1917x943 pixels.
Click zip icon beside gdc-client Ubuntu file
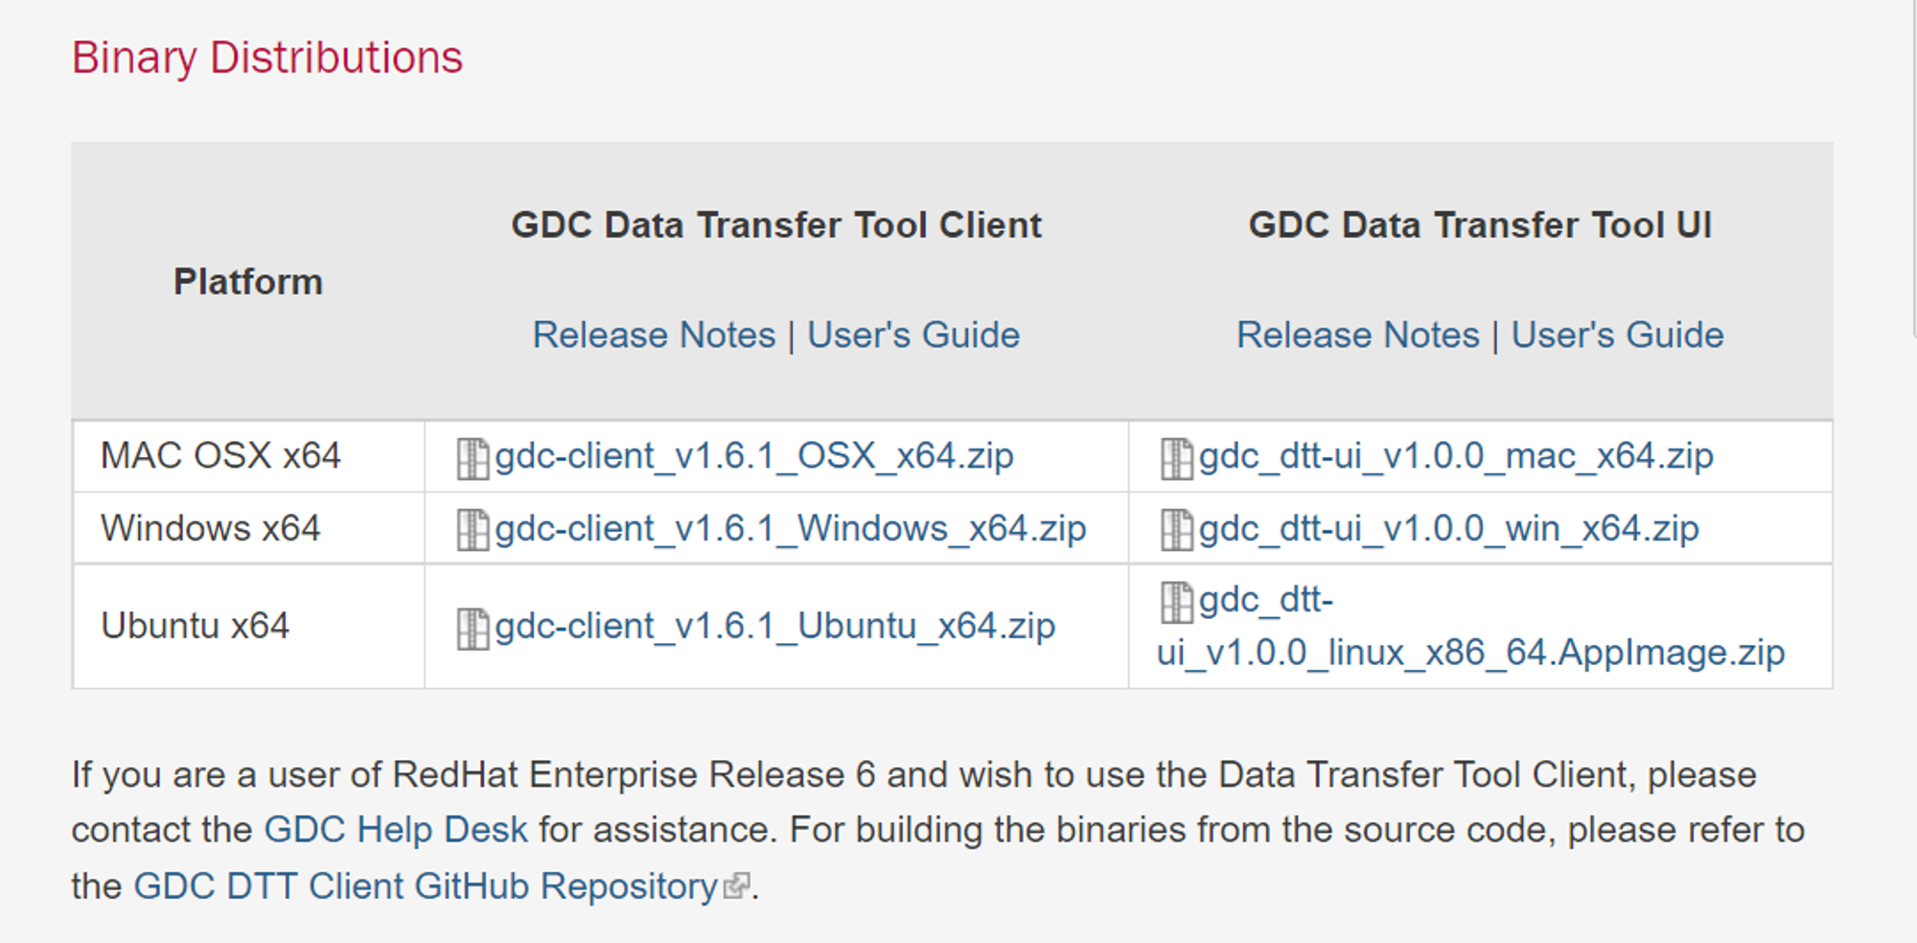pyautogui.click(x=473, y=629)
